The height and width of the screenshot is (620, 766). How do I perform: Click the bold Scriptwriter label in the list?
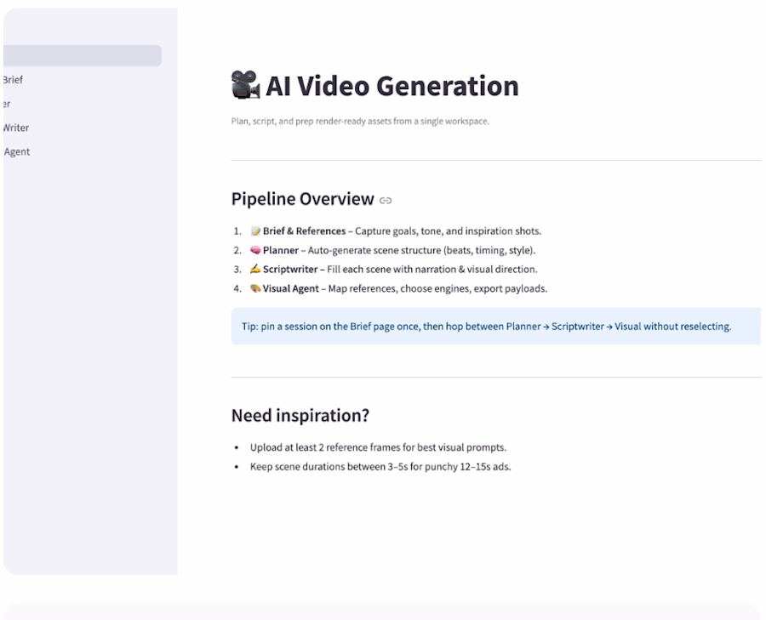click(292, 270)
